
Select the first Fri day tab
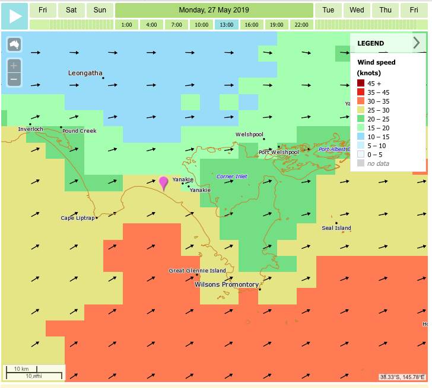[x=43, y=10]
